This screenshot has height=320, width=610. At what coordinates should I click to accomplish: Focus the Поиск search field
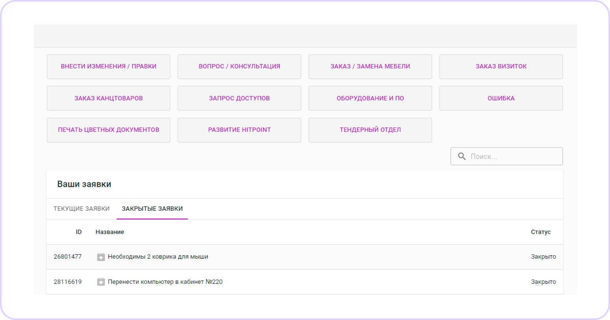506,156
